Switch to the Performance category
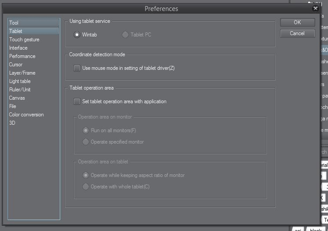 (22, 56)
